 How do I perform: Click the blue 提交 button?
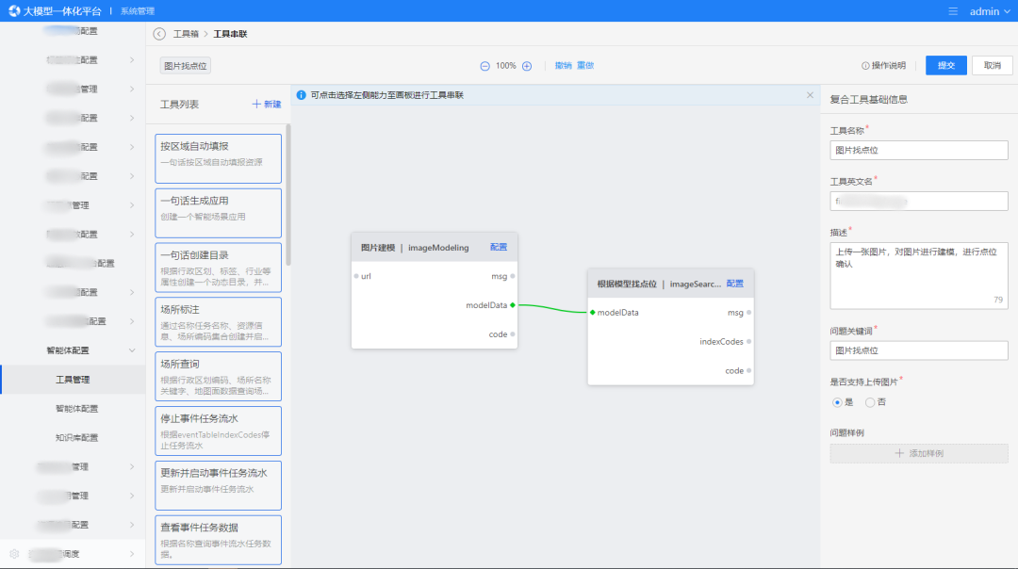[x=945, y=65]
